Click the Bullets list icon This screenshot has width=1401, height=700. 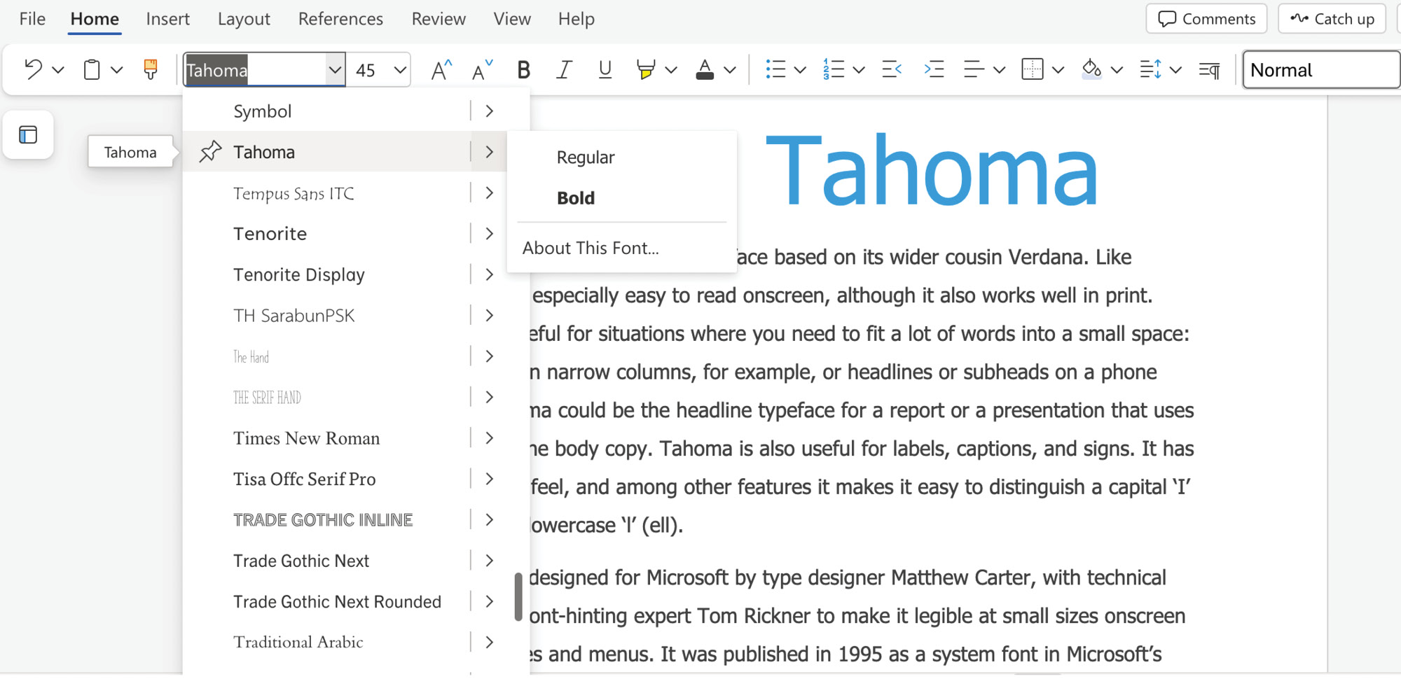(776, 69)
